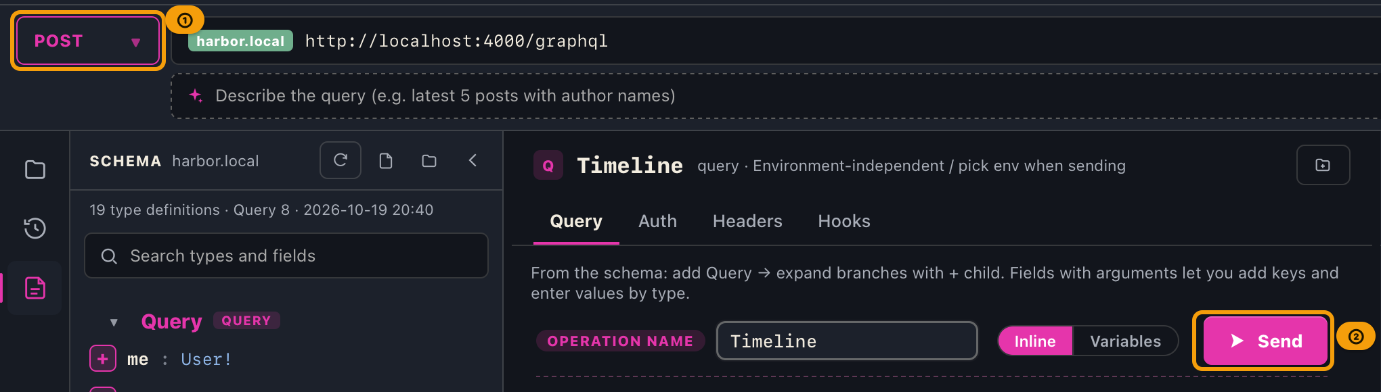This screenshot has height=392, width=1381.
Task: Switch to the Hooks tab
Action: click(844, 222)
